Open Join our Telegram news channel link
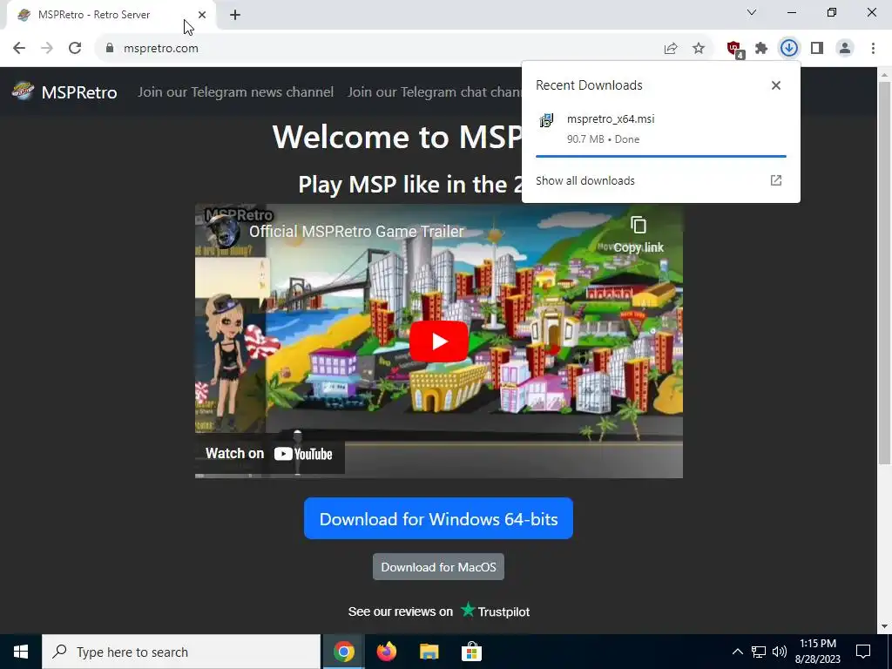 235,92
